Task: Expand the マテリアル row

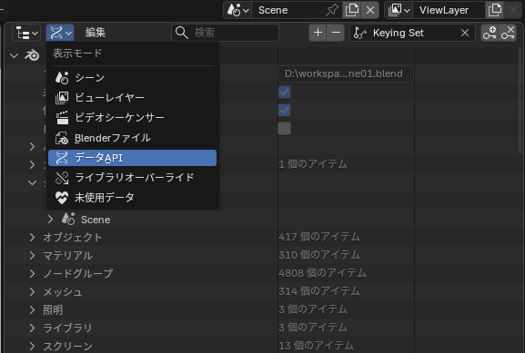Action: pos(32,256)
